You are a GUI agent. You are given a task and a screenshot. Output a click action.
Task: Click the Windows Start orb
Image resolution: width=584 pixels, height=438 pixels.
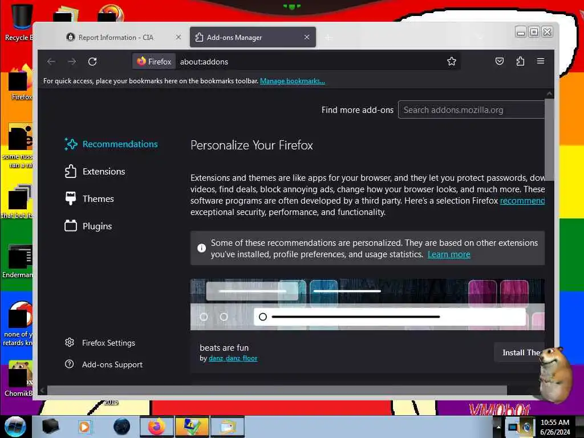(x=15, y=427)
